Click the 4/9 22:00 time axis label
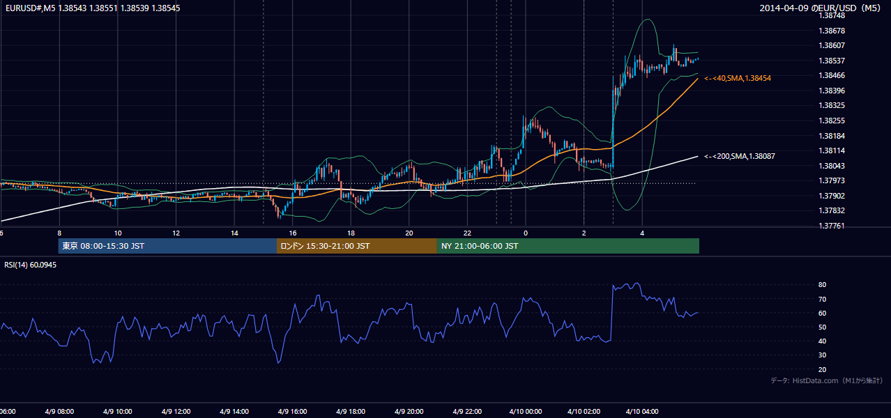This screenshot has width=891, height=418. (x=467, y=411)
